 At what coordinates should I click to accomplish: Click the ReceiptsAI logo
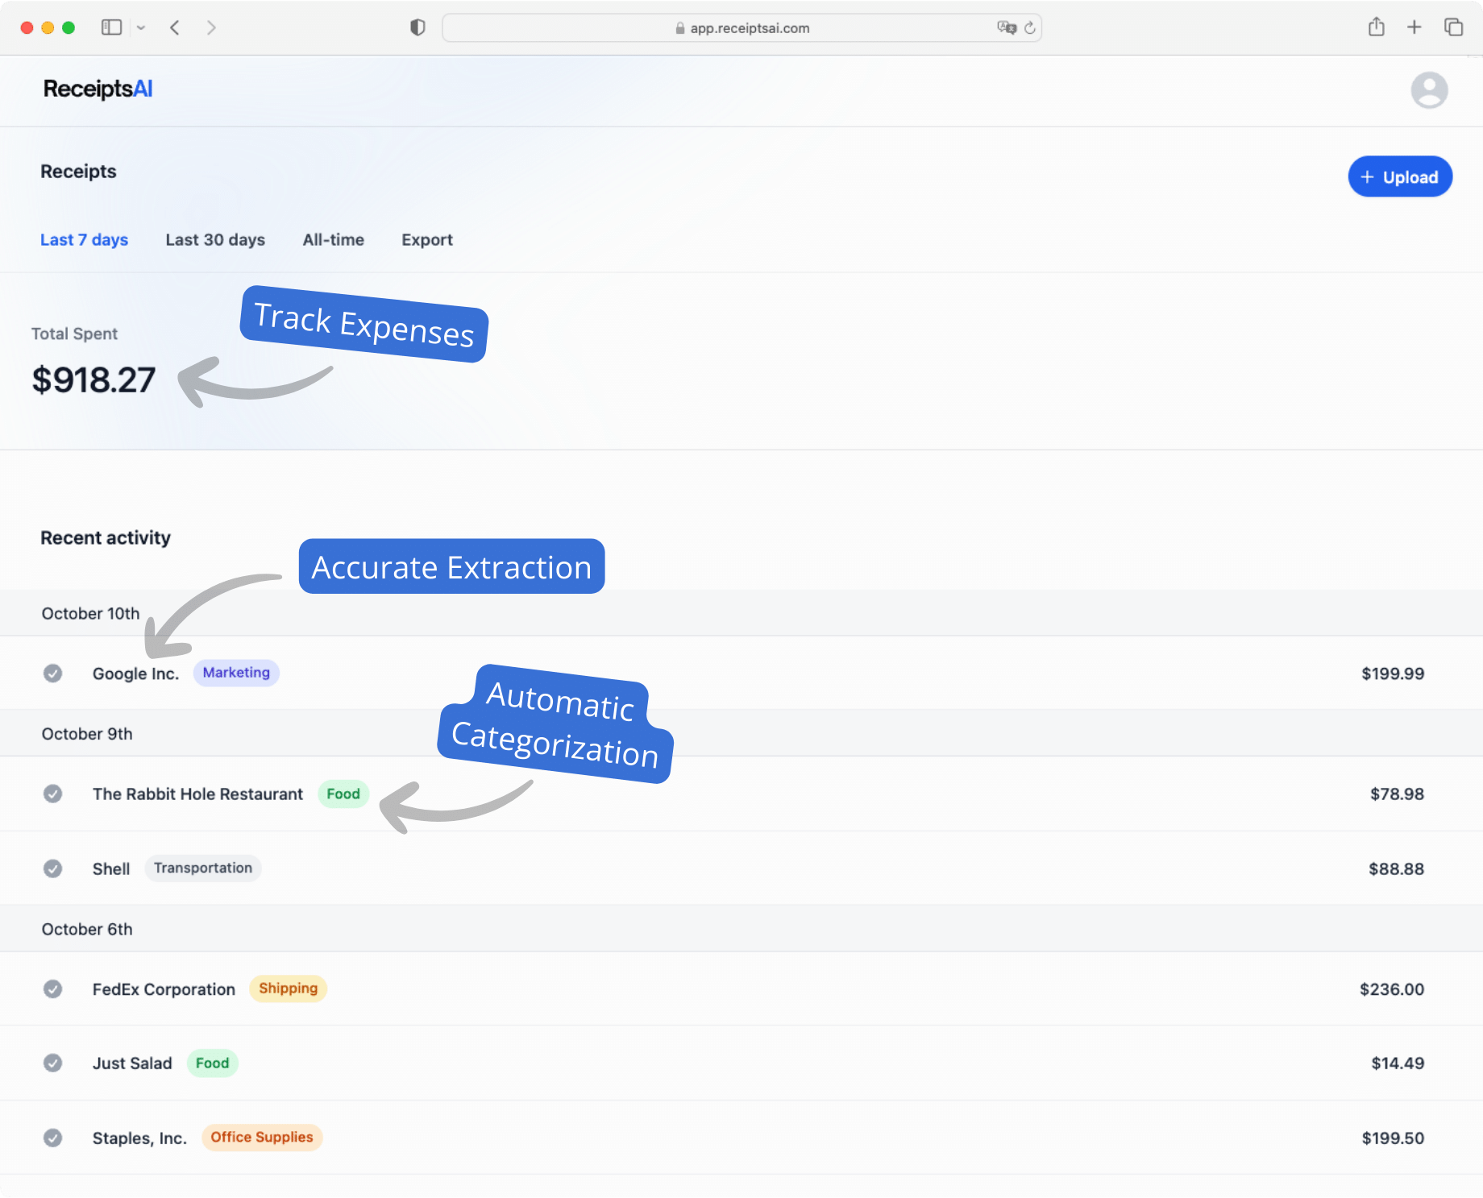pyautogui.click(x=98, y=89)
